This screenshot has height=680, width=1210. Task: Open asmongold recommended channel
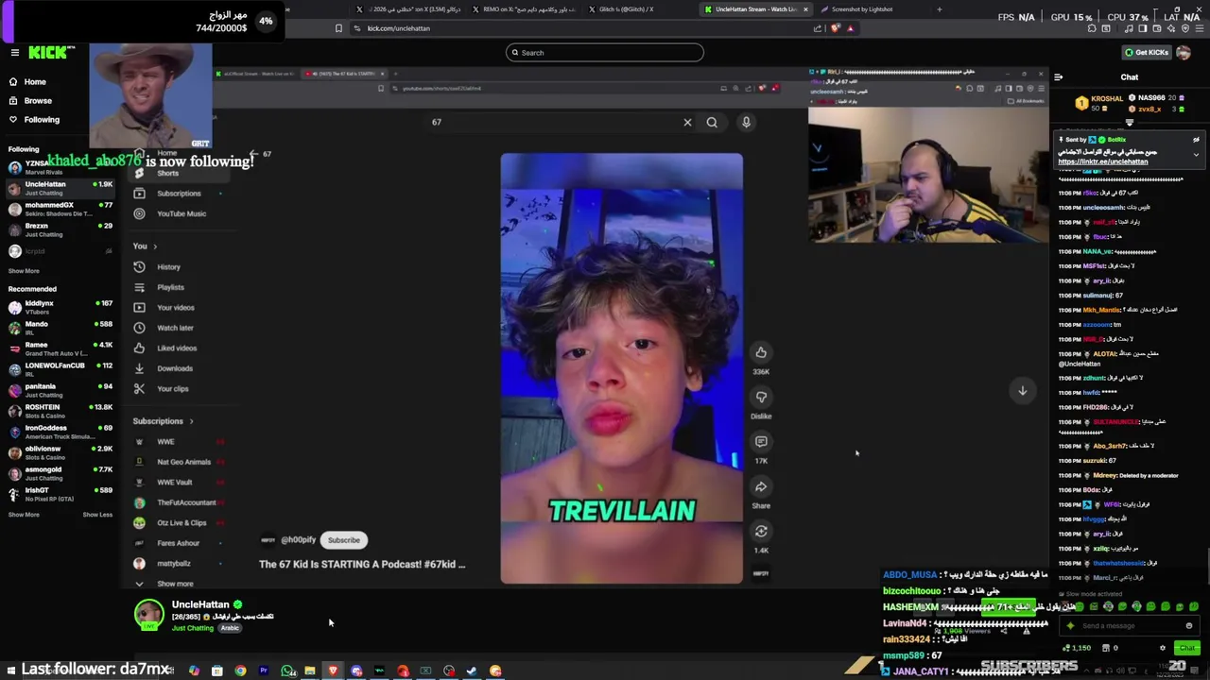[x=60, y=473]
